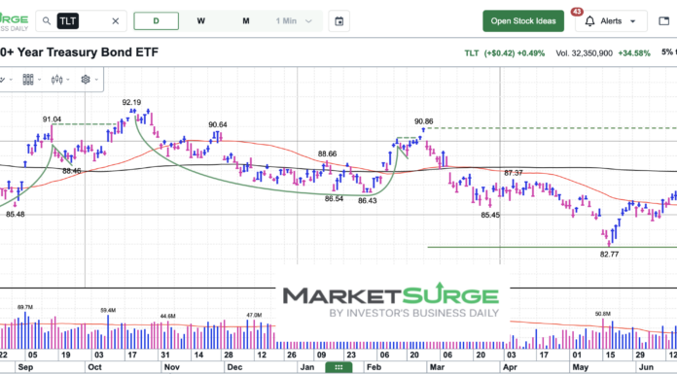Open the chart layout columns menu
The width and height of the screenshot is (677, 374).
pyautogui.click(x=31, y=80)
